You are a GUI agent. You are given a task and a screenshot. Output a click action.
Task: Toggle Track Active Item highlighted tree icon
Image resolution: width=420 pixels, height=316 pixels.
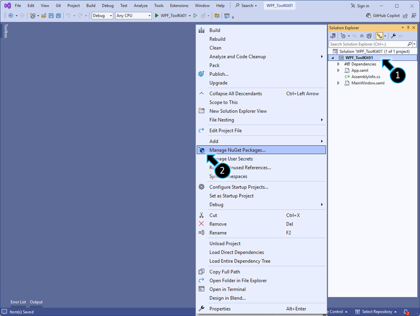point(380,36)
